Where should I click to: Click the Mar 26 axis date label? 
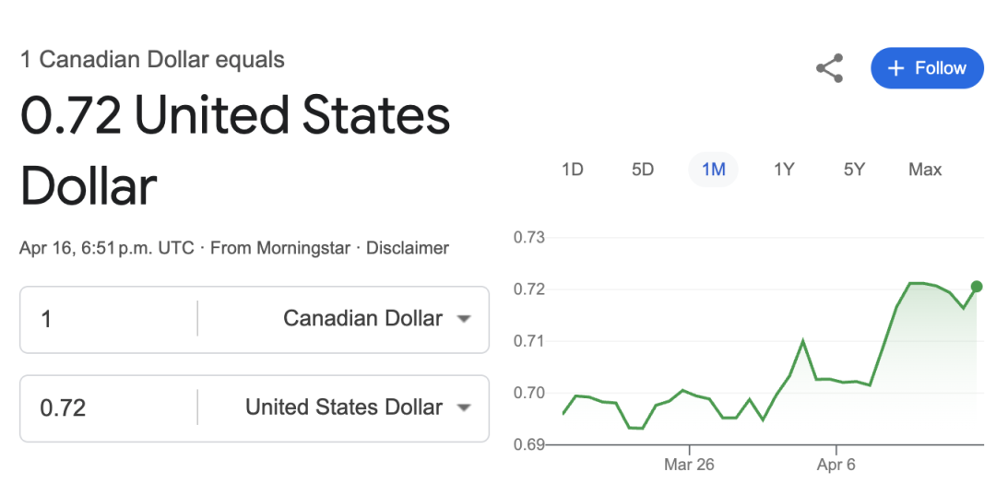tap(689, 465)
